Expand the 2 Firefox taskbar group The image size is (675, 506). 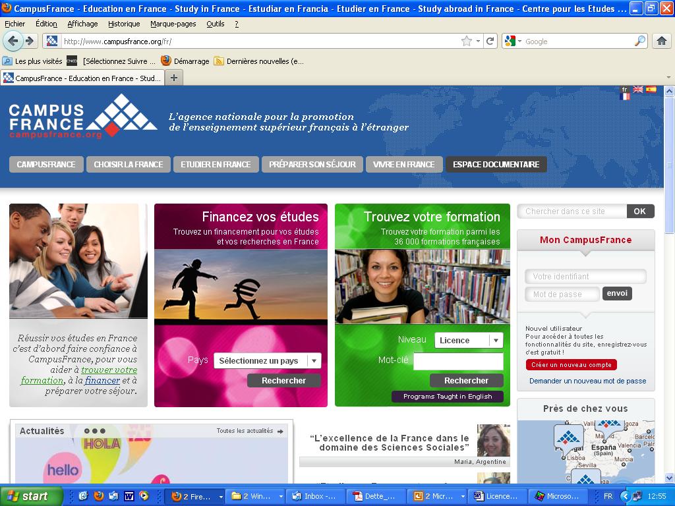[221, 497]
